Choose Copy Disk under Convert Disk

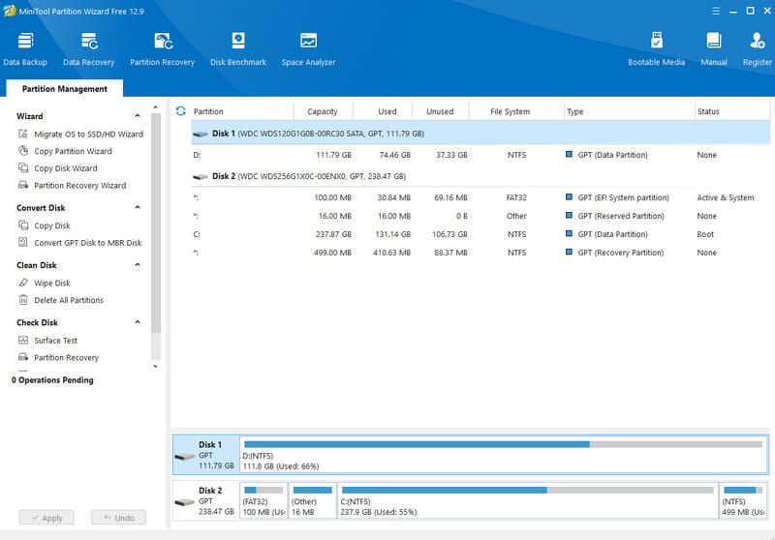tap(45, 225)
